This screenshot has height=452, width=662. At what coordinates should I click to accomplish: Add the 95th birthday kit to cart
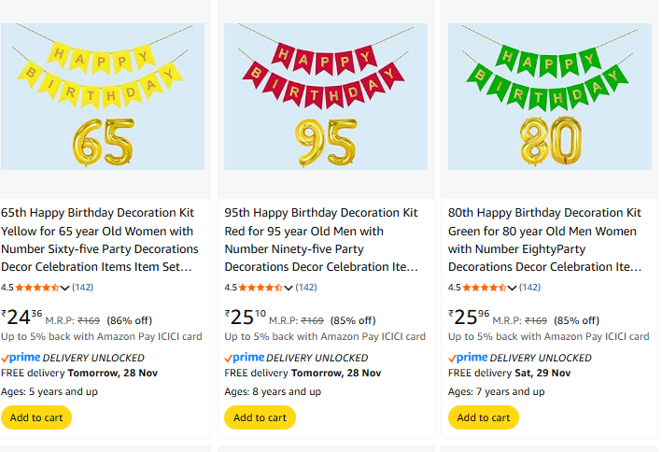click(x=260, y=417)
